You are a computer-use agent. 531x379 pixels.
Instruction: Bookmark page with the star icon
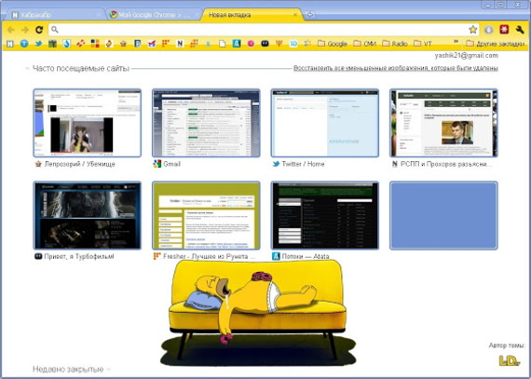coord(472,30)
